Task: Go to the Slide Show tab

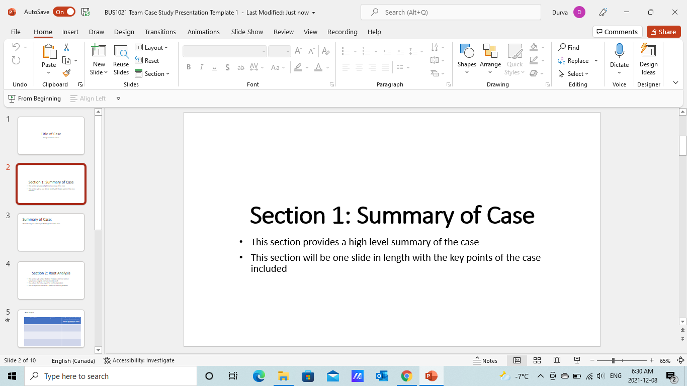Action: pyautogui.click(x=247, y=32)
